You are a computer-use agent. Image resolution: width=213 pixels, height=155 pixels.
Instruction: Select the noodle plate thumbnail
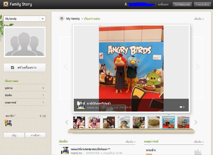pyautogui.click(x=154, y=123)
